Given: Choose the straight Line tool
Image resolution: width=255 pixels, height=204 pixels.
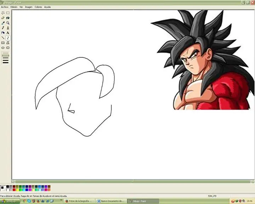Looking at the screenshot, I should click(3, 38).
